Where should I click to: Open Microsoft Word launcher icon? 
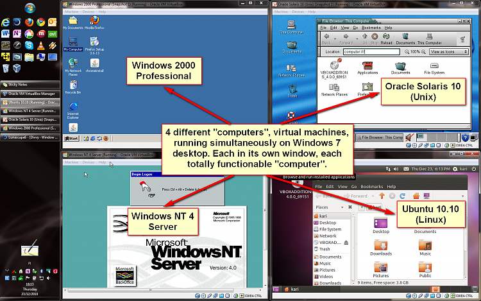coord(6,34)
